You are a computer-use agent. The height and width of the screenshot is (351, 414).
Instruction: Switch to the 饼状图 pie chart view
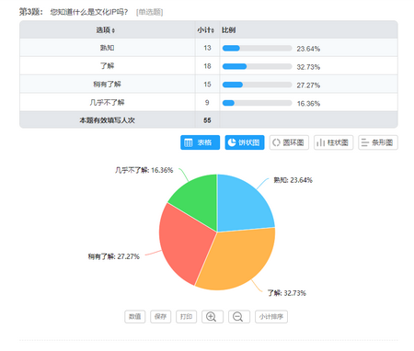coord(245,142)
